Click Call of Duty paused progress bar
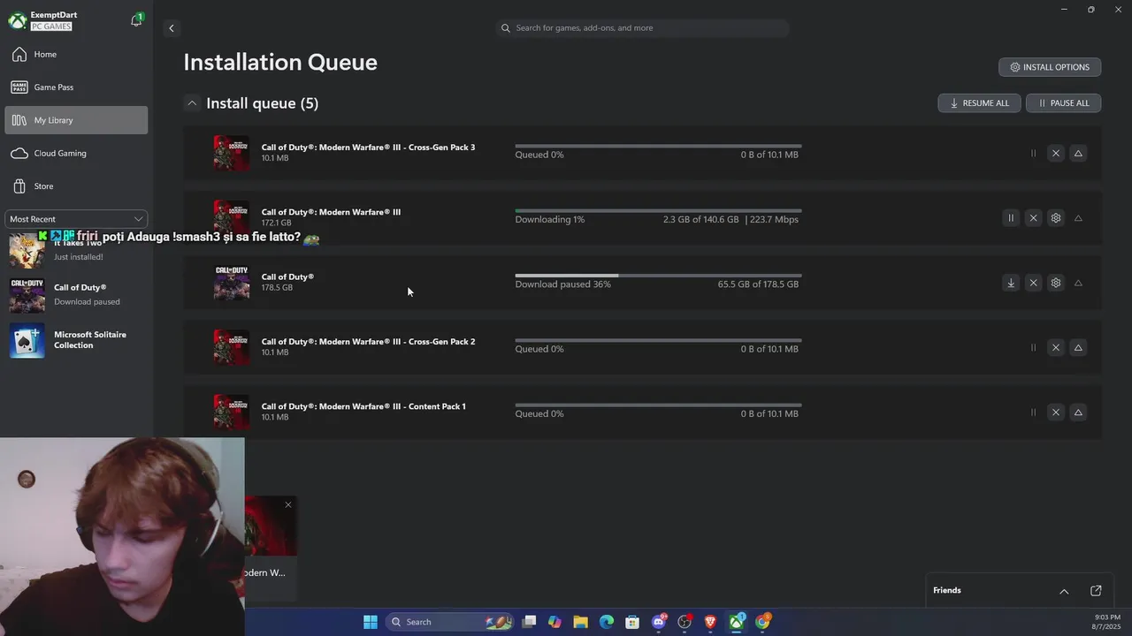 658,276
